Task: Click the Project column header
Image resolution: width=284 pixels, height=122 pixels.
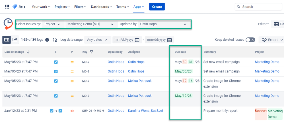Action: (260, 52)
